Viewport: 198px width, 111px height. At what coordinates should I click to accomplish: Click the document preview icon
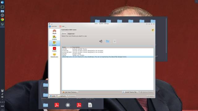115,41
